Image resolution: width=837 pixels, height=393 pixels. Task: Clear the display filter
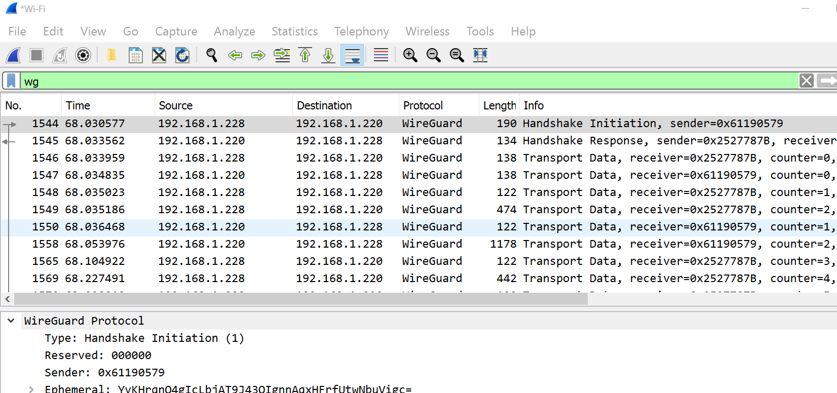click(806, 81)
